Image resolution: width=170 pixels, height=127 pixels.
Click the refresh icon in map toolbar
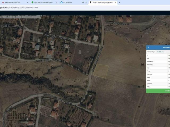(7, 17)
